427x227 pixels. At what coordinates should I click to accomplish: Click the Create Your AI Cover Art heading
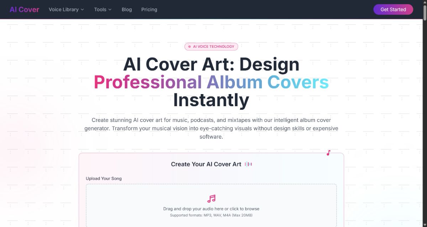pos(206,164)
